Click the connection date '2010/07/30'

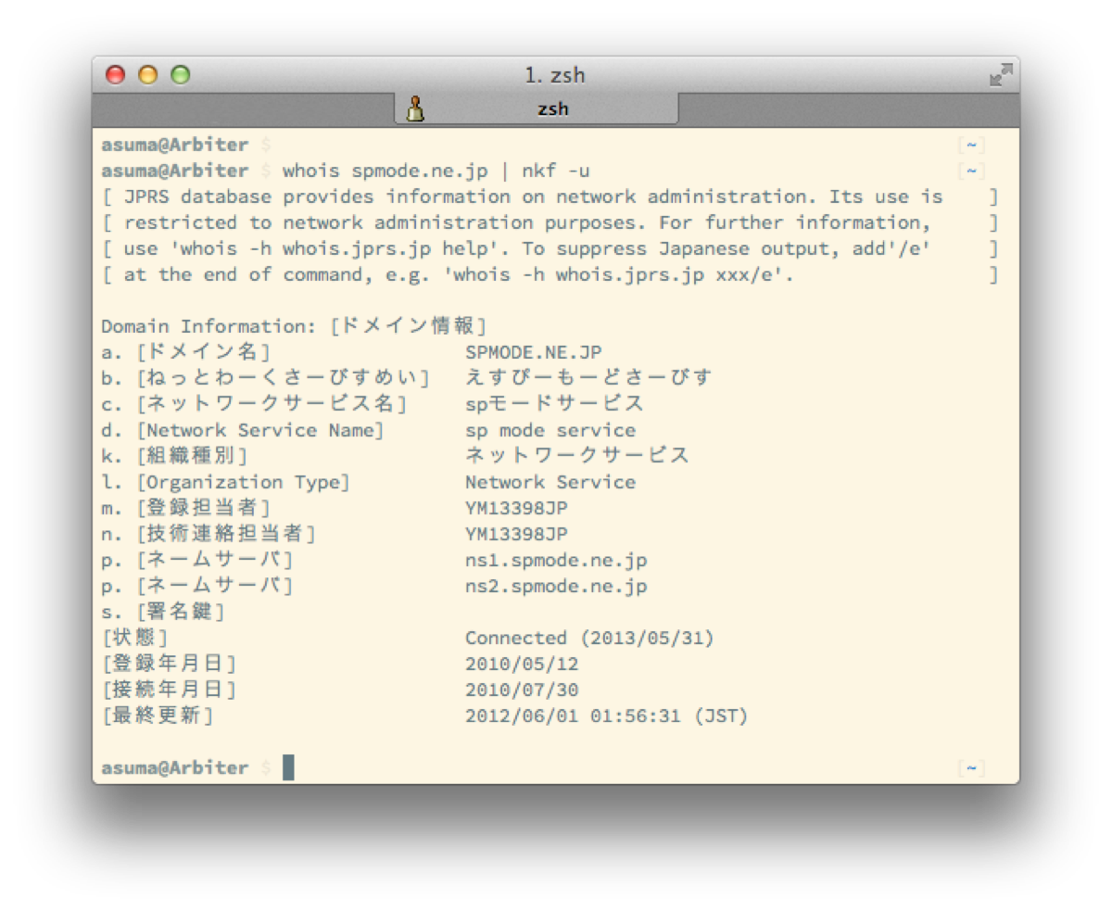tap(522, 690)
